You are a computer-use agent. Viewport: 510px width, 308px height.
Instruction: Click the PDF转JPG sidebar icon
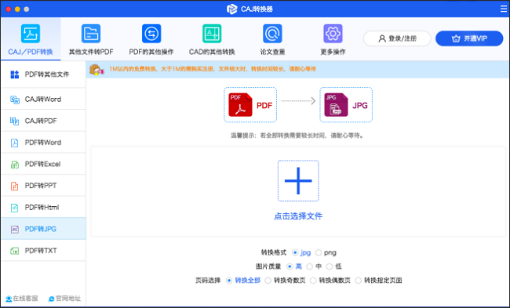click(15, 230)
